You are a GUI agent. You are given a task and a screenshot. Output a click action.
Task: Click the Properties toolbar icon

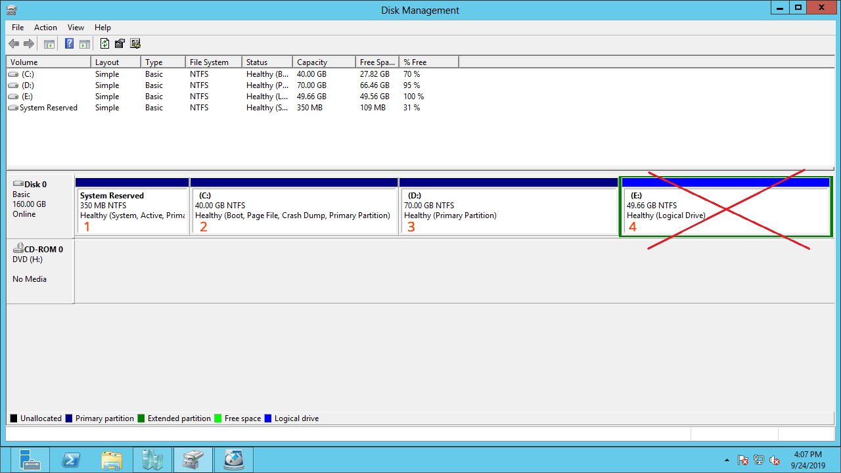coord(120,44)
